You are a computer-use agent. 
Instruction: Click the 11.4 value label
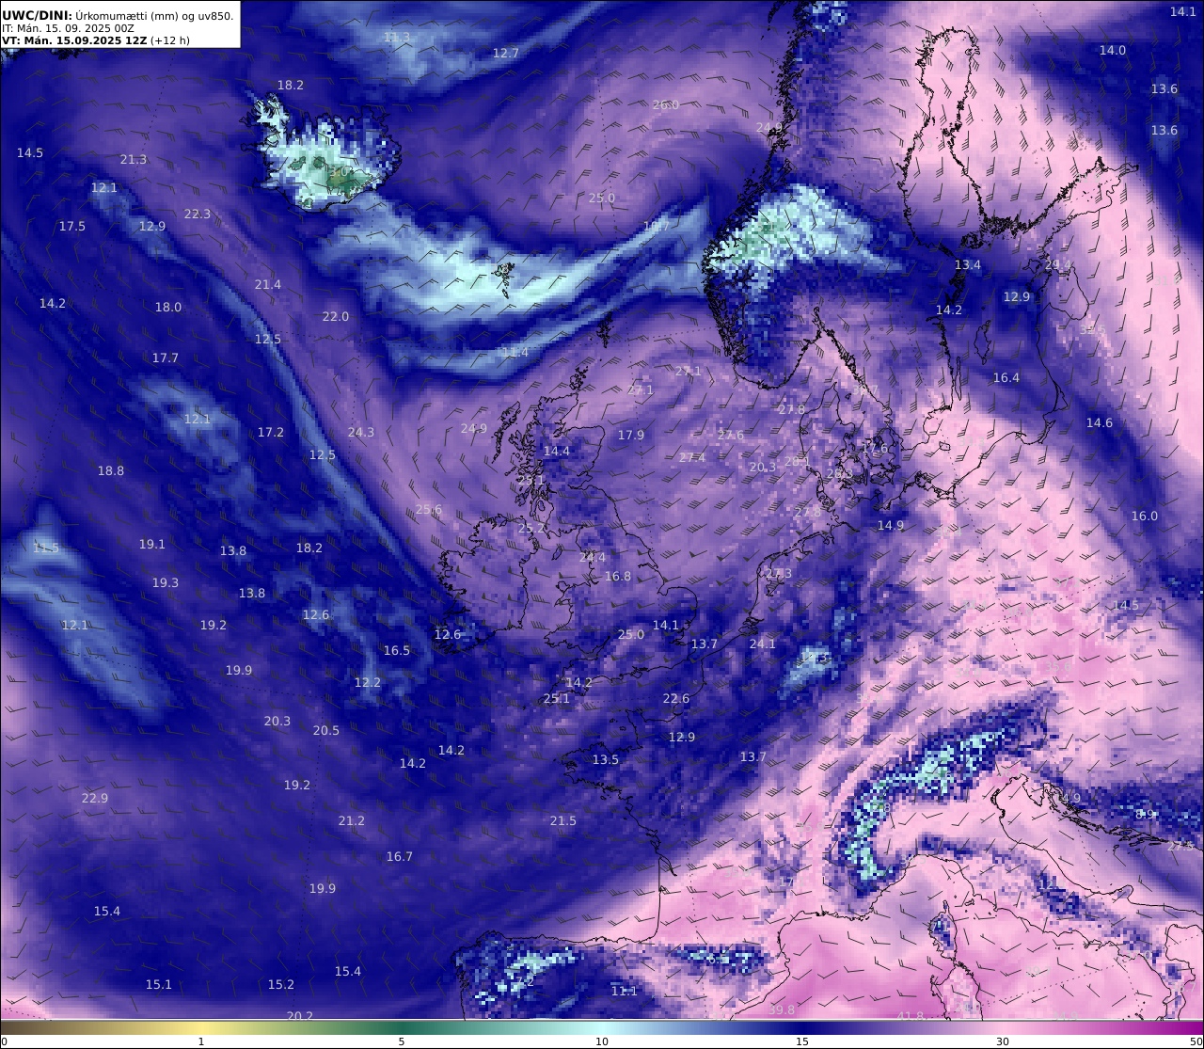coord(515,353)
